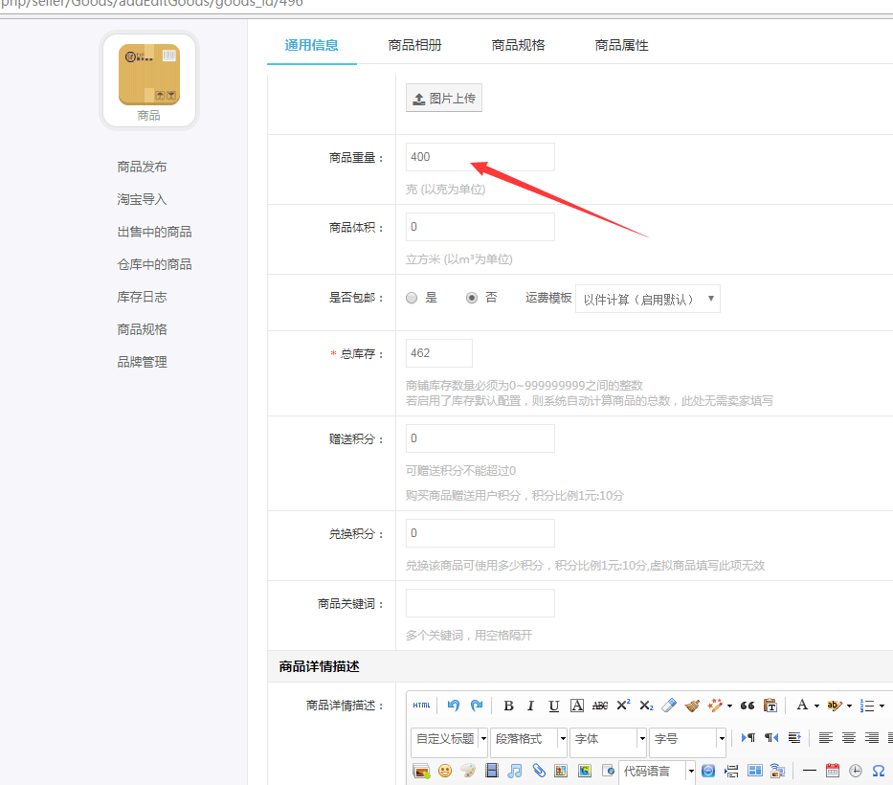Open 淘宝导入 in the sidebar
Viewport: 893px width, 785px height.
click(142, 199)
